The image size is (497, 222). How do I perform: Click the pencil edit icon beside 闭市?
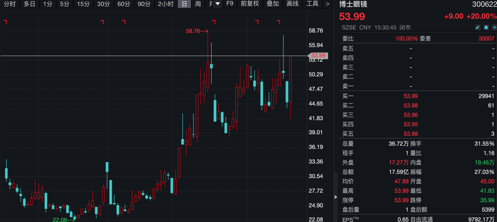477,28
